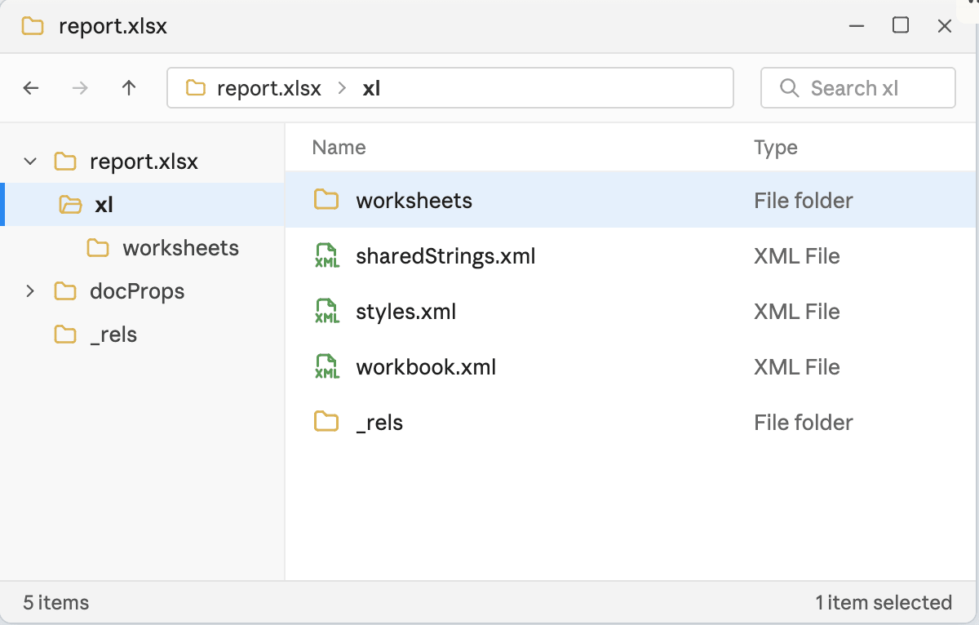979x625 pixels.
Task: Select _rels in the sidebar tree
Action: (113, 335)
